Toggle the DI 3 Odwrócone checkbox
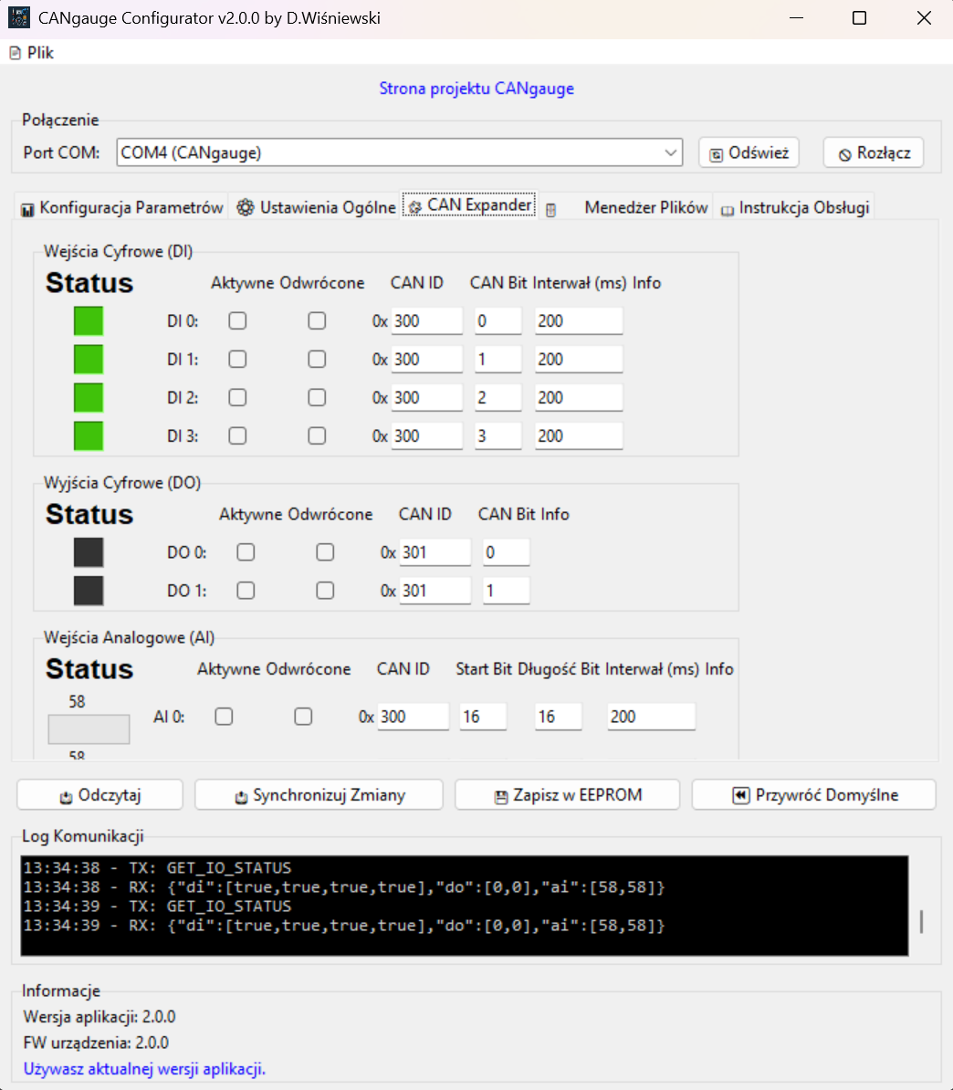953x1090 pixels. 317,435
